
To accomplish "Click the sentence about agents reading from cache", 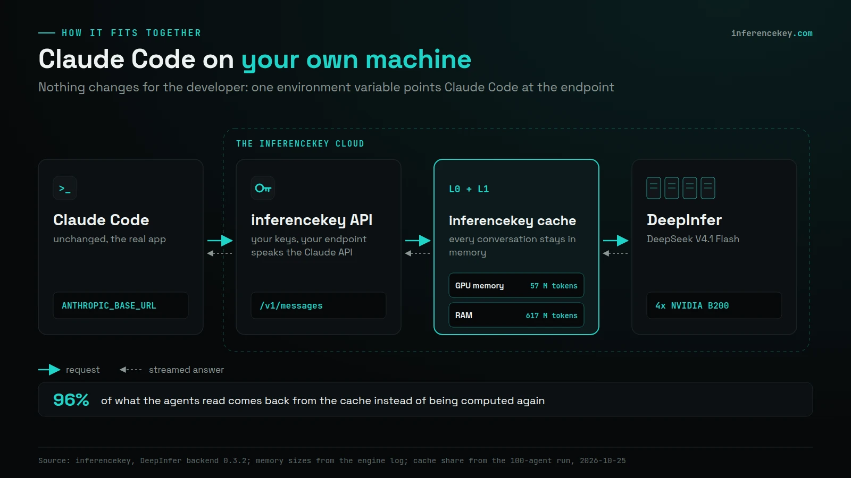I will [x=323, y=400].
